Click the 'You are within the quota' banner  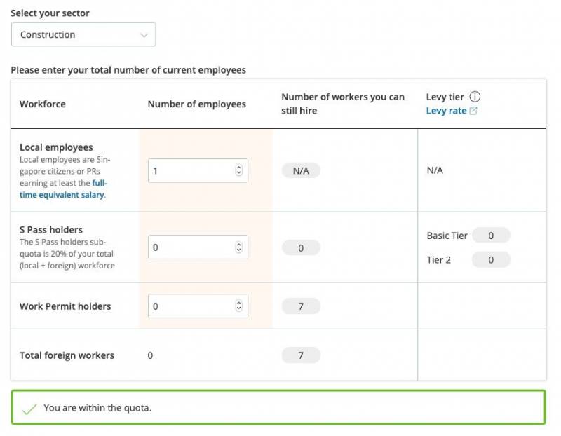pos(278,408)
